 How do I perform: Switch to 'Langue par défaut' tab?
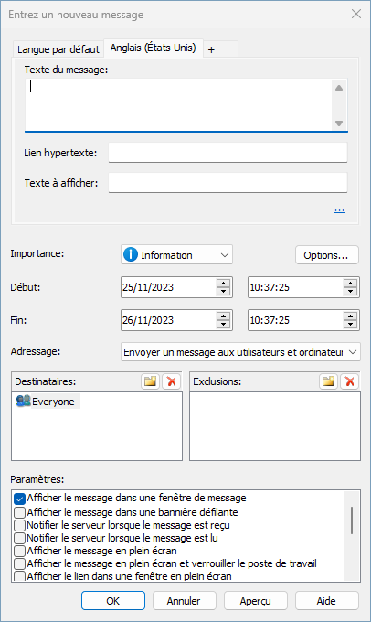click(58, 49)
